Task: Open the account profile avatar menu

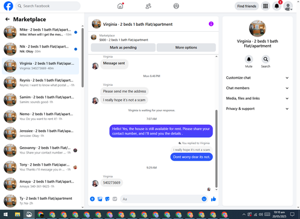Action: coord(288,6)
